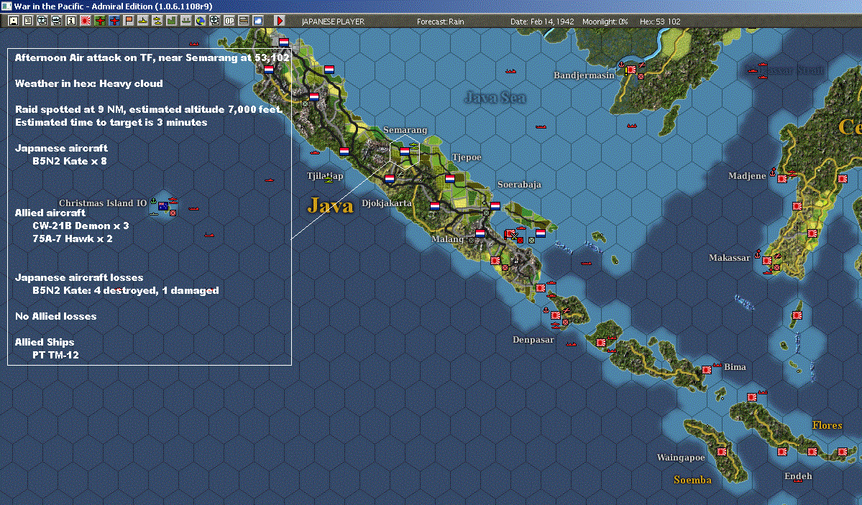Select the red plane on blue background icon
The height and width of the screenshot is (505, 862).
point(114,21)
